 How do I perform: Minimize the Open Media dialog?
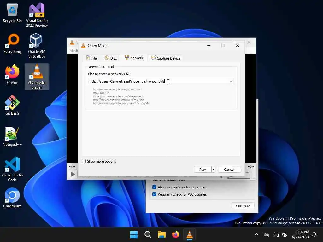click(x=209, y=45)
